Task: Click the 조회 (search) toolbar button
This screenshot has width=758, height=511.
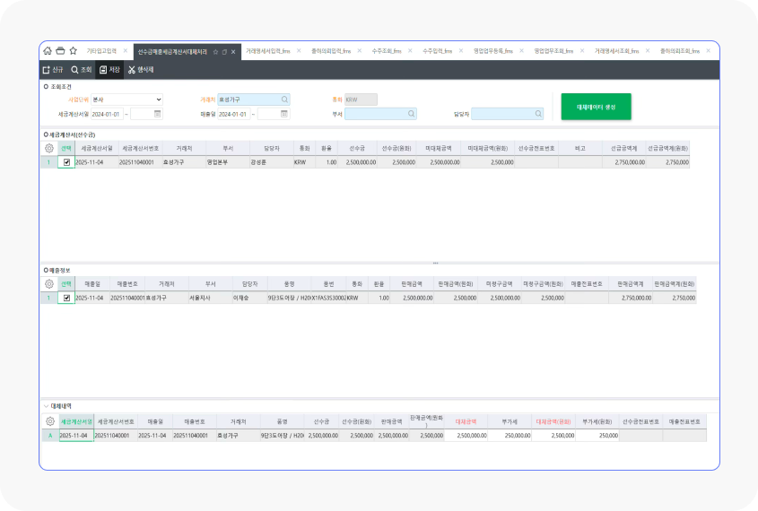Action: (81, 69)
